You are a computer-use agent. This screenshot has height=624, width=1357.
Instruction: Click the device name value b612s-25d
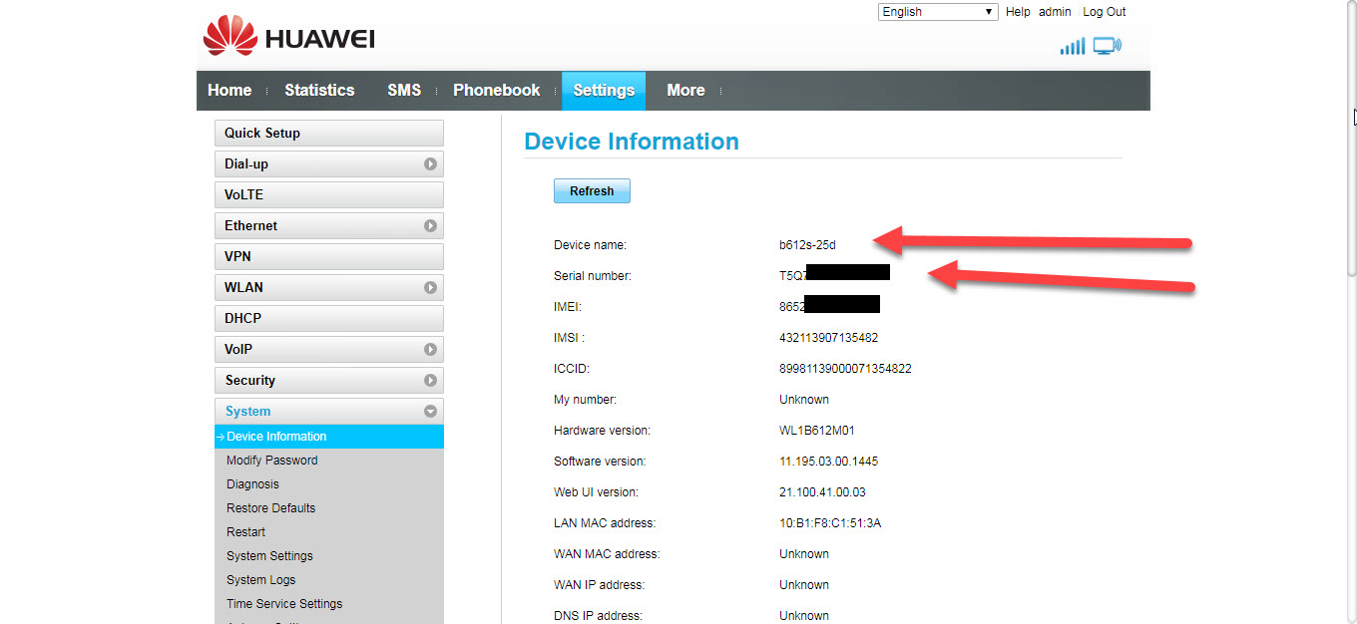[807, 245]
